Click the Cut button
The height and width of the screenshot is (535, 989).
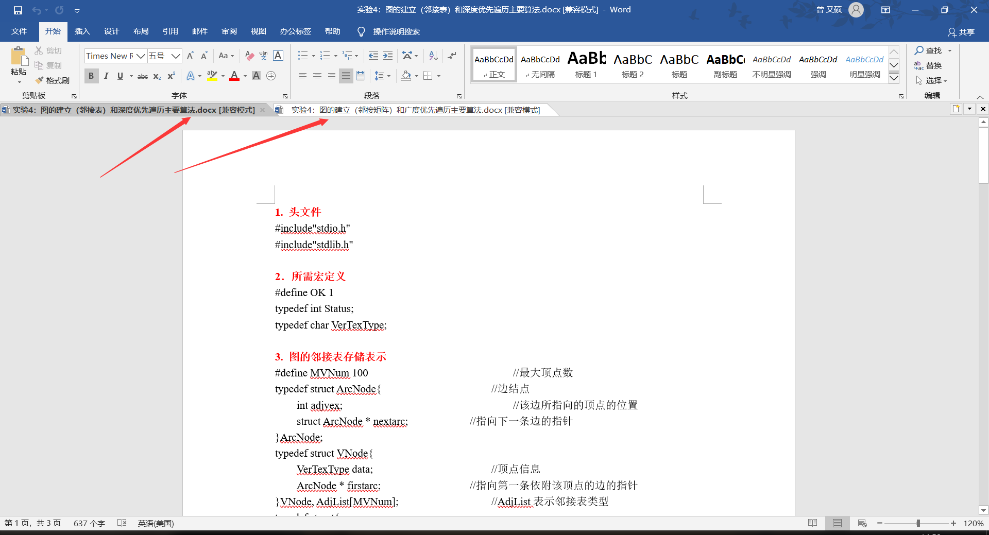pos(48,50)
